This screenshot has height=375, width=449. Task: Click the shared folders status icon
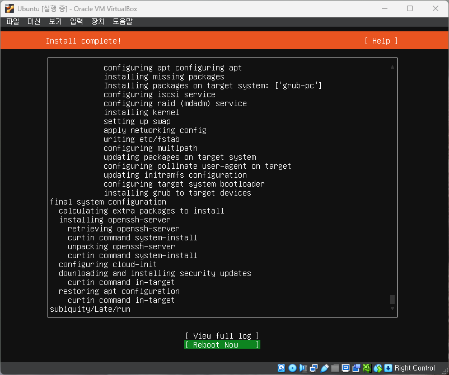tap(335, 368)
